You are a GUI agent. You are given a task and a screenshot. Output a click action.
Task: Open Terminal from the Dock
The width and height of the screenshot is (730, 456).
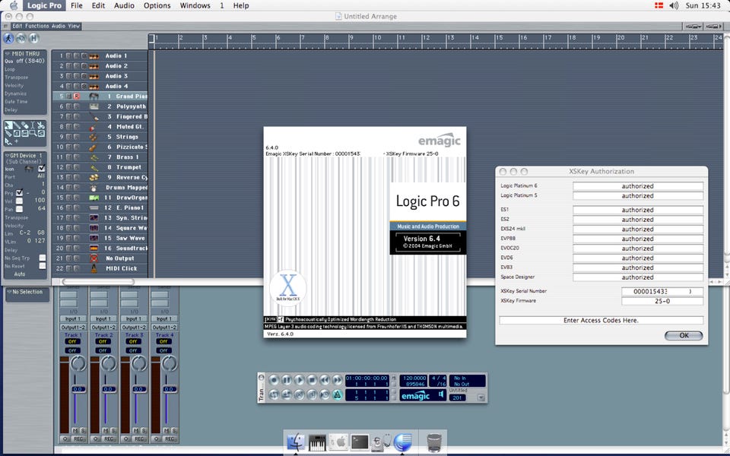360,442
